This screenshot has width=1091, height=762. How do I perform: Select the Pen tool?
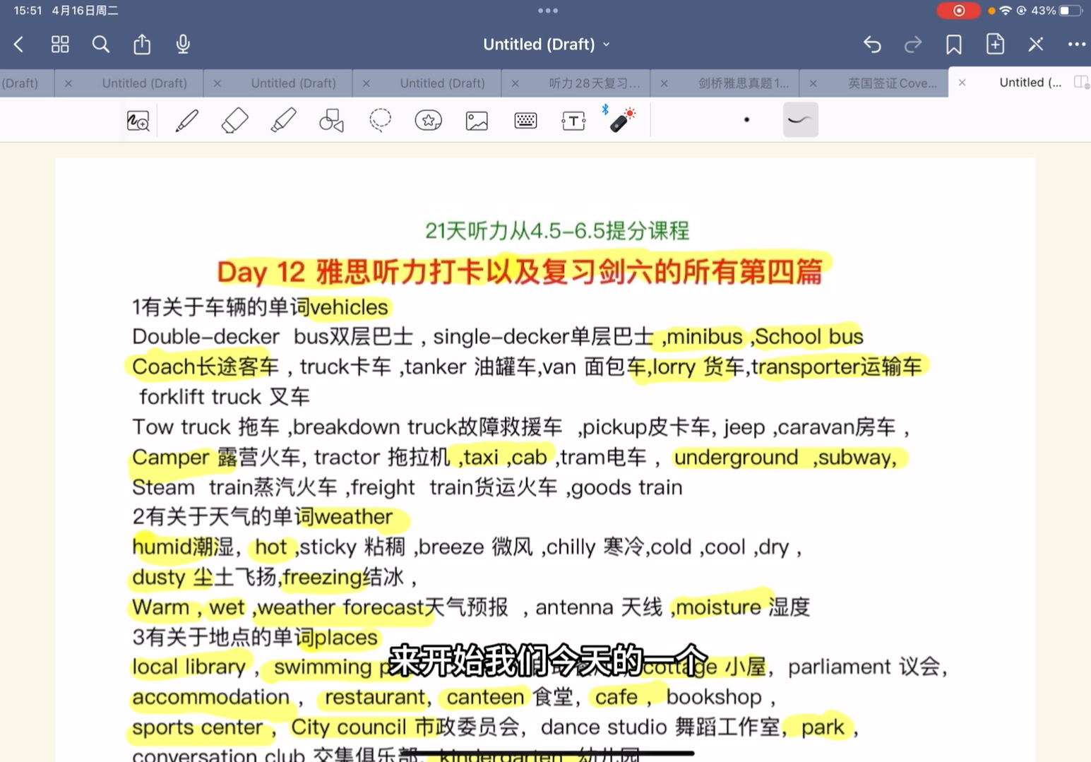point(186,121)
